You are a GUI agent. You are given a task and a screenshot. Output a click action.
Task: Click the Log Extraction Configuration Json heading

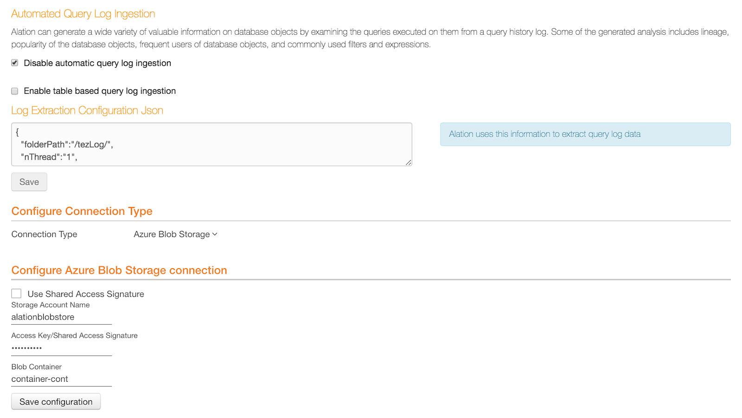[87, 110]
